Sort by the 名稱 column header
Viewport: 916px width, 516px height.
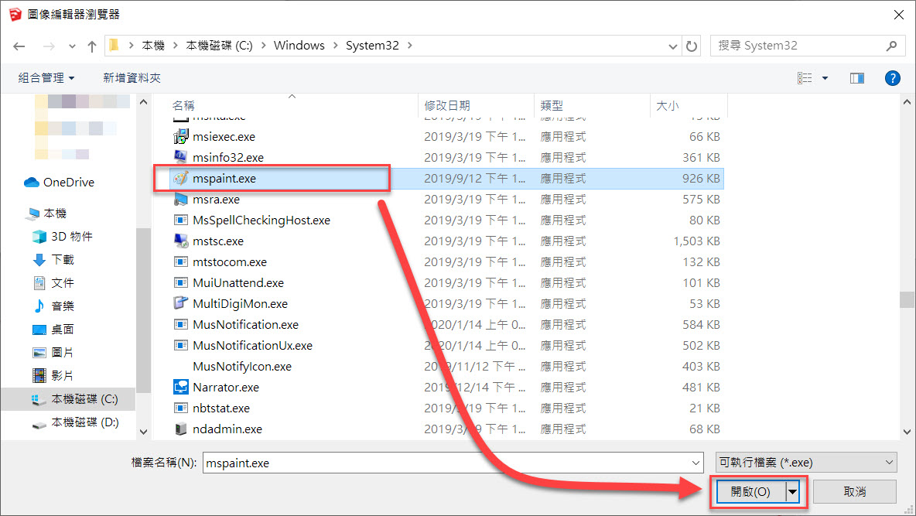183,105
